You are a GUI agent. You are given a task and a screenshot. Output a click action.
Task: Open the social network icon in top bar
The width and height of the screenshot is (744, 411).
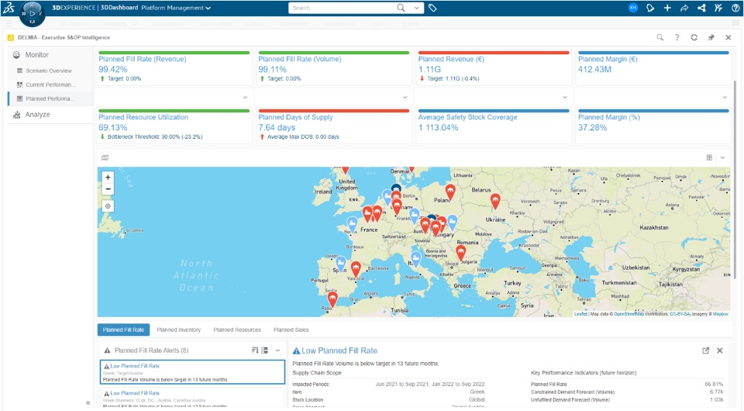point(701,8)
